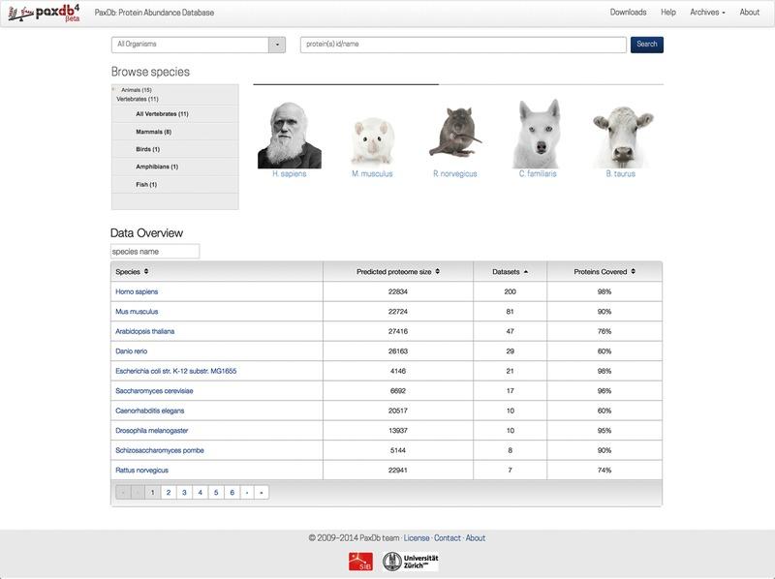Select Mammals (8) in species browser

coord(153,132)
